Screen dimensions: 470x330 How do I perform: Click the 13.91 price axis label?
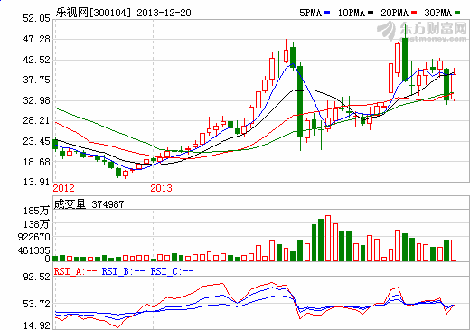point(37,182)
